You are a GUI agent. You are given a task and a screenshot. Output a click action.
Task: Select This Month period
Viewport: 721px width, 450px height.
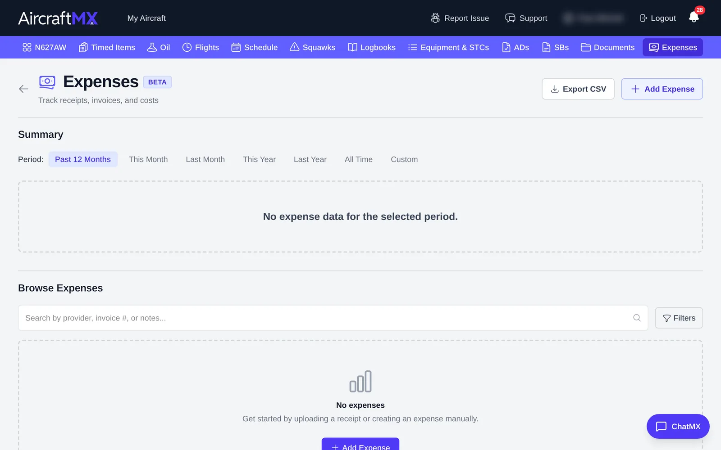148,159
